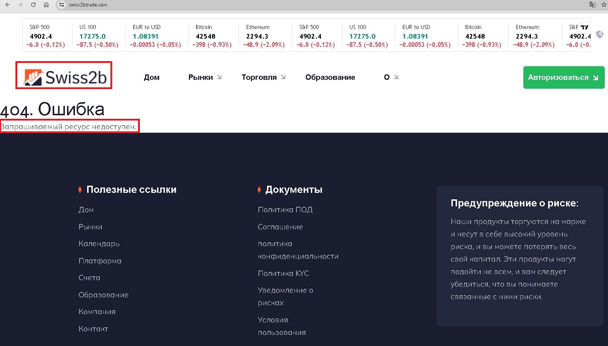The height and width of the screenshot is (346, 608).
Task: Open the О dropdown menu
Action: point(391,77)
